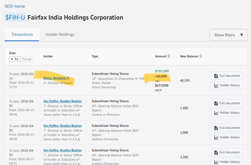The image size is (251, 165).
Task: Click the New Balance column header
Action: click(189, 56)
